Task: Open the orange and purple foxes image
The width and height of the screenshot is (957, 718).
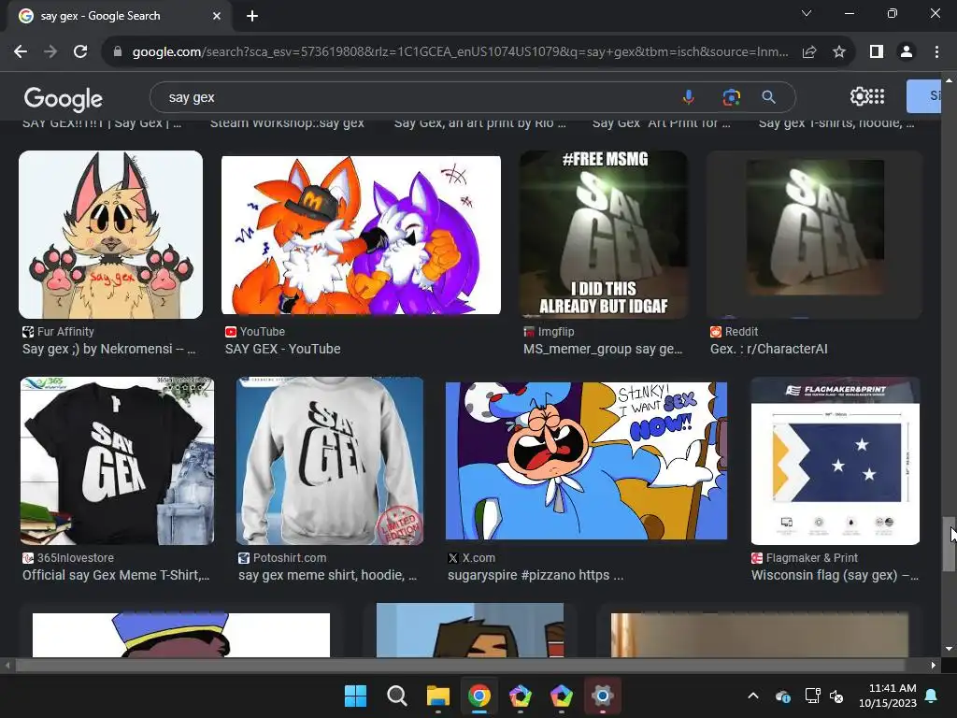Action: tap(361, 235)
